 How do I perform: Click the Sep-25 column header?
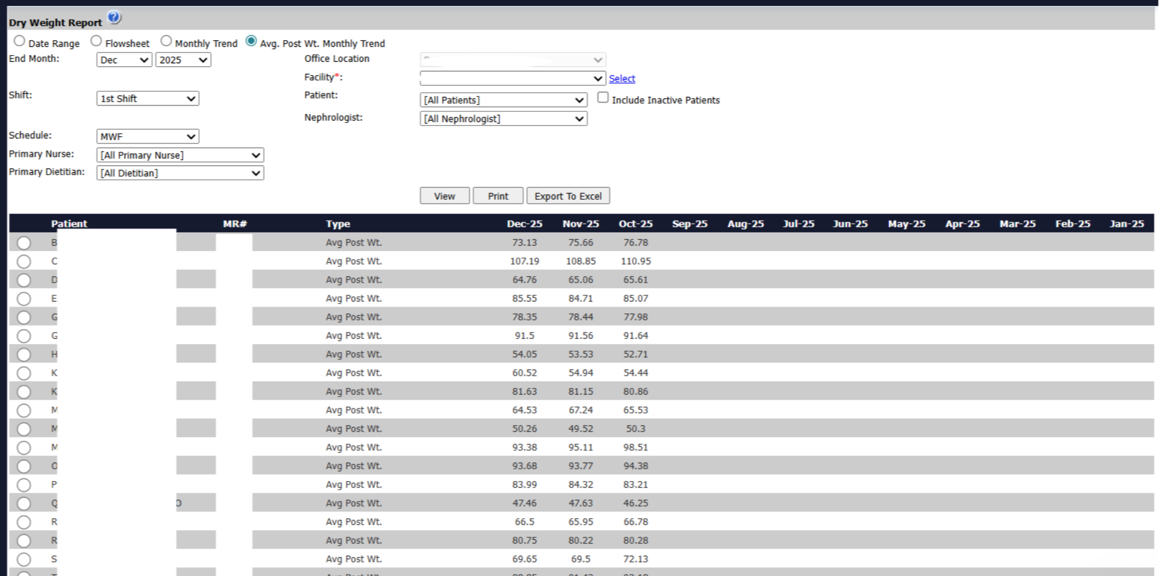tap(690, 224)
